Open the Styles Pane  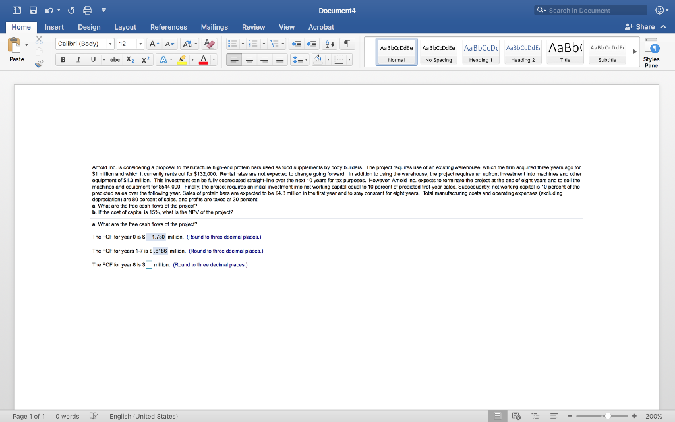[x=651, y=53]
